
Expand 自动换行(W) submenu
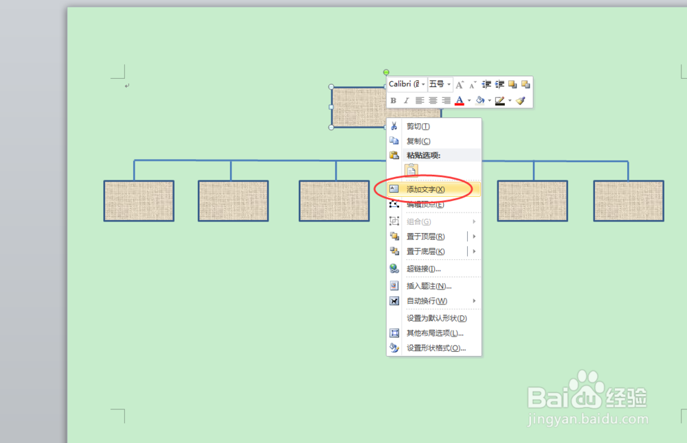coord(433,301)
